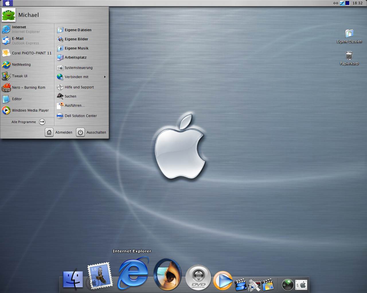Open Hilfe und Support
Image resolution: width=367 pixels, height=293 pixels.
82,87
